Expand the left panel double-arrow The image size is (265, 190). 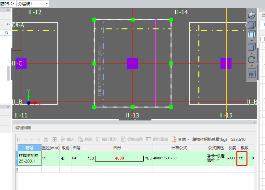[x=8, y=24]
